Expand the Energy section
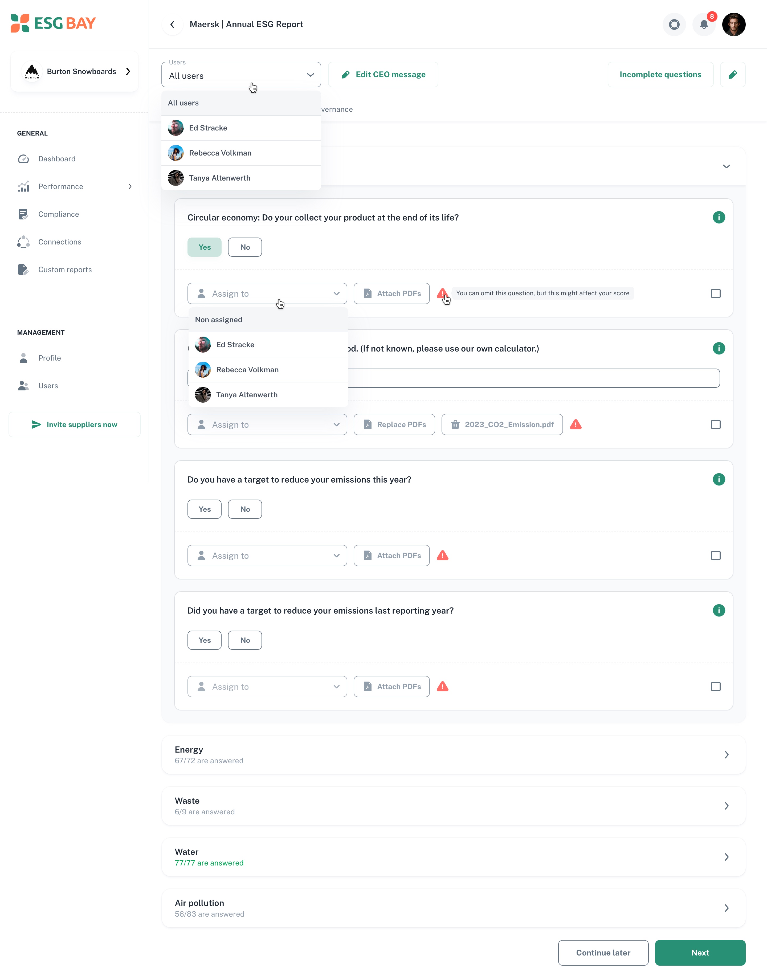 click(454, 755)
